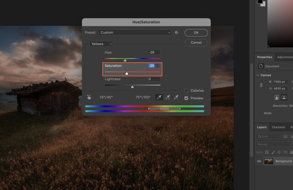The height and width of the screenshot is (190, 293).
Task: Enable the Colorize checkbox
Action: point(186,90)
